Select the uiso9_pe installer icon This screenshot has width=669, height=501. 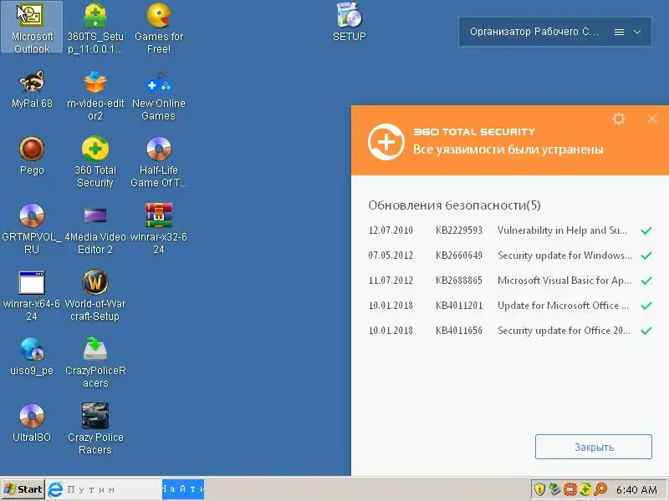pyautogui.click(x=32, y=357)
